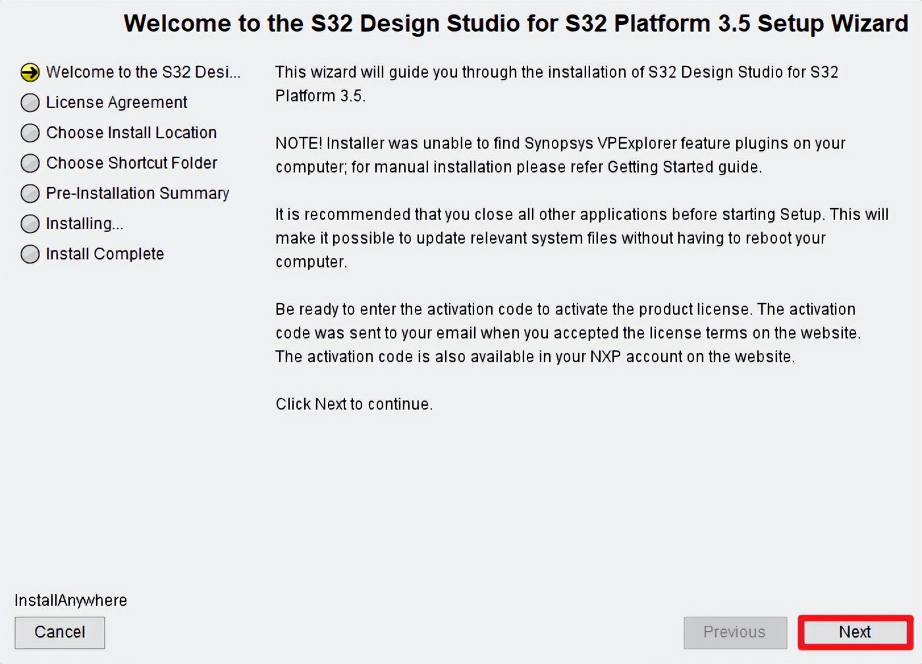Click the greyed-out Previous button

coord(735,632)
